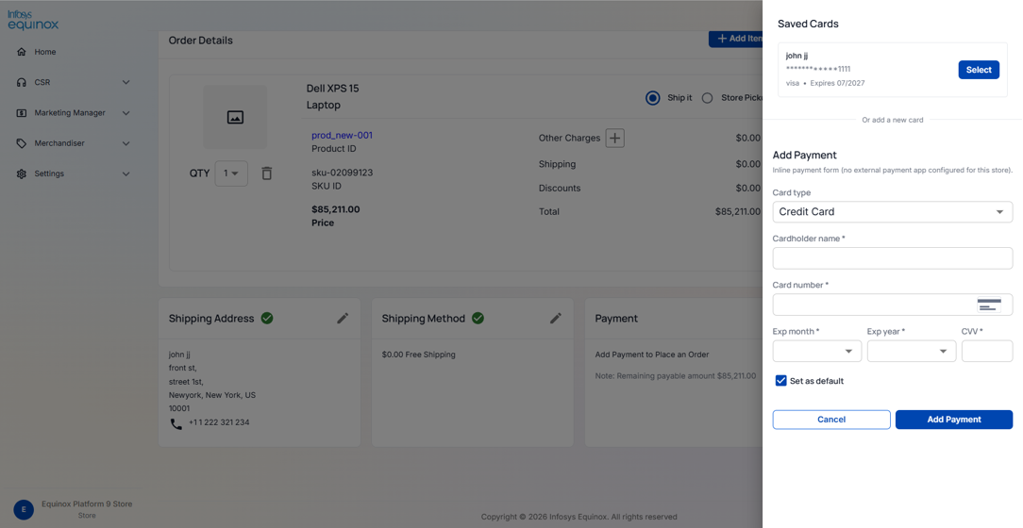Click the Select saved card button
This screenshot has height=528, width=1023.
(x=979, y=70)
